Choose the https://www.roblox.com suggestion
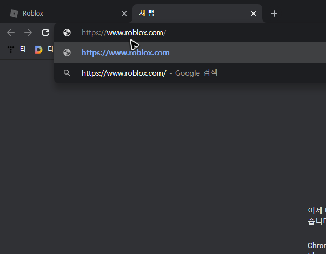The width and height of the screenshot is (326, 254). coord(190,52)
